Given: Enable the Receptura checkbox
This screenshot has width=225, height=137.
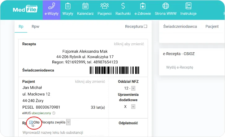Looking at the screenshot, I should [x=145, y=27].
